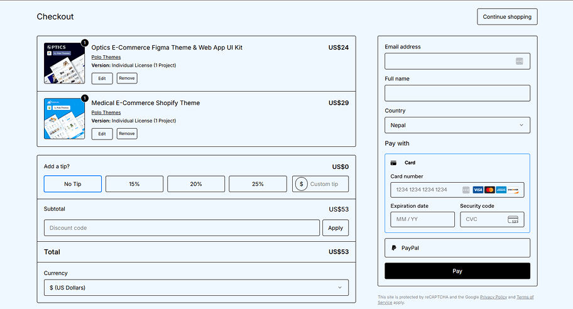Click the Continue shopping button

[x=507, y=17]
